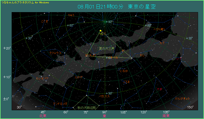204x119 pixels.
Task: Select the 夏の大三角 label
Action: tap(107, 48)
